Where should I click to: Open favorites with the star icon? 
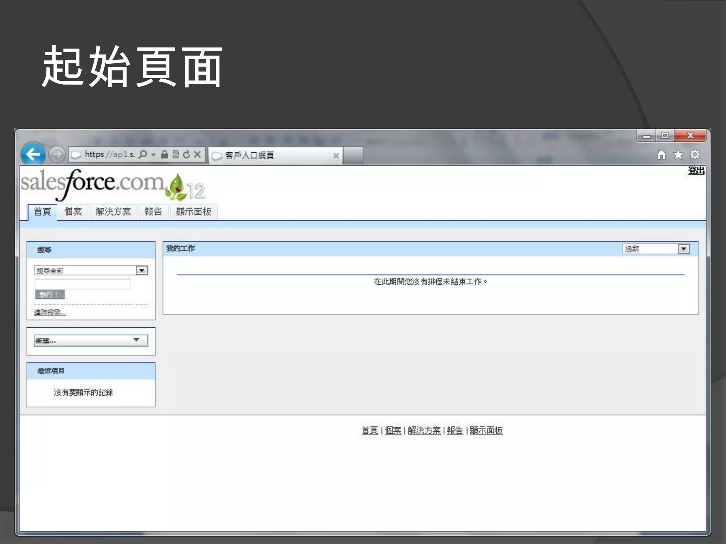(x=678, y=155)
